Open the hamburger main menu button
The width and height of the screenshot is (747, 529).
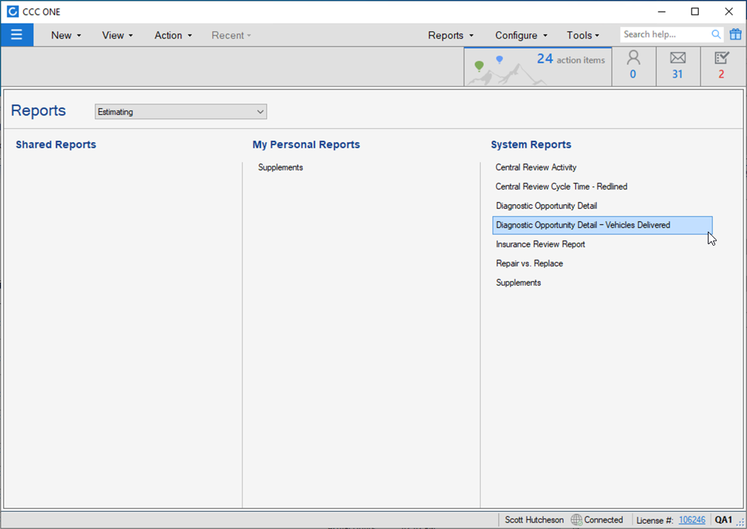(16, 35)
